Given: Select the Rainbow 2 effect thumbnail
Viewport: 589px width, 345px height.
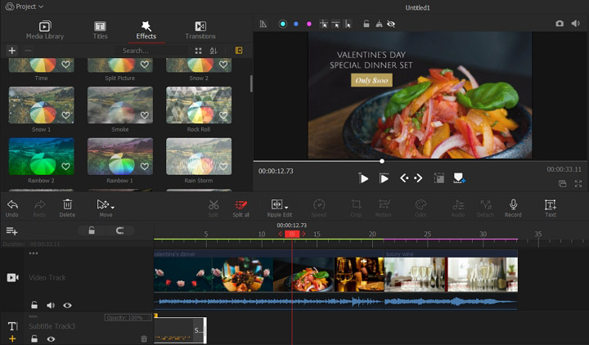Looking at the screenshot, I should pyautogui.click(x=41, y=155).
